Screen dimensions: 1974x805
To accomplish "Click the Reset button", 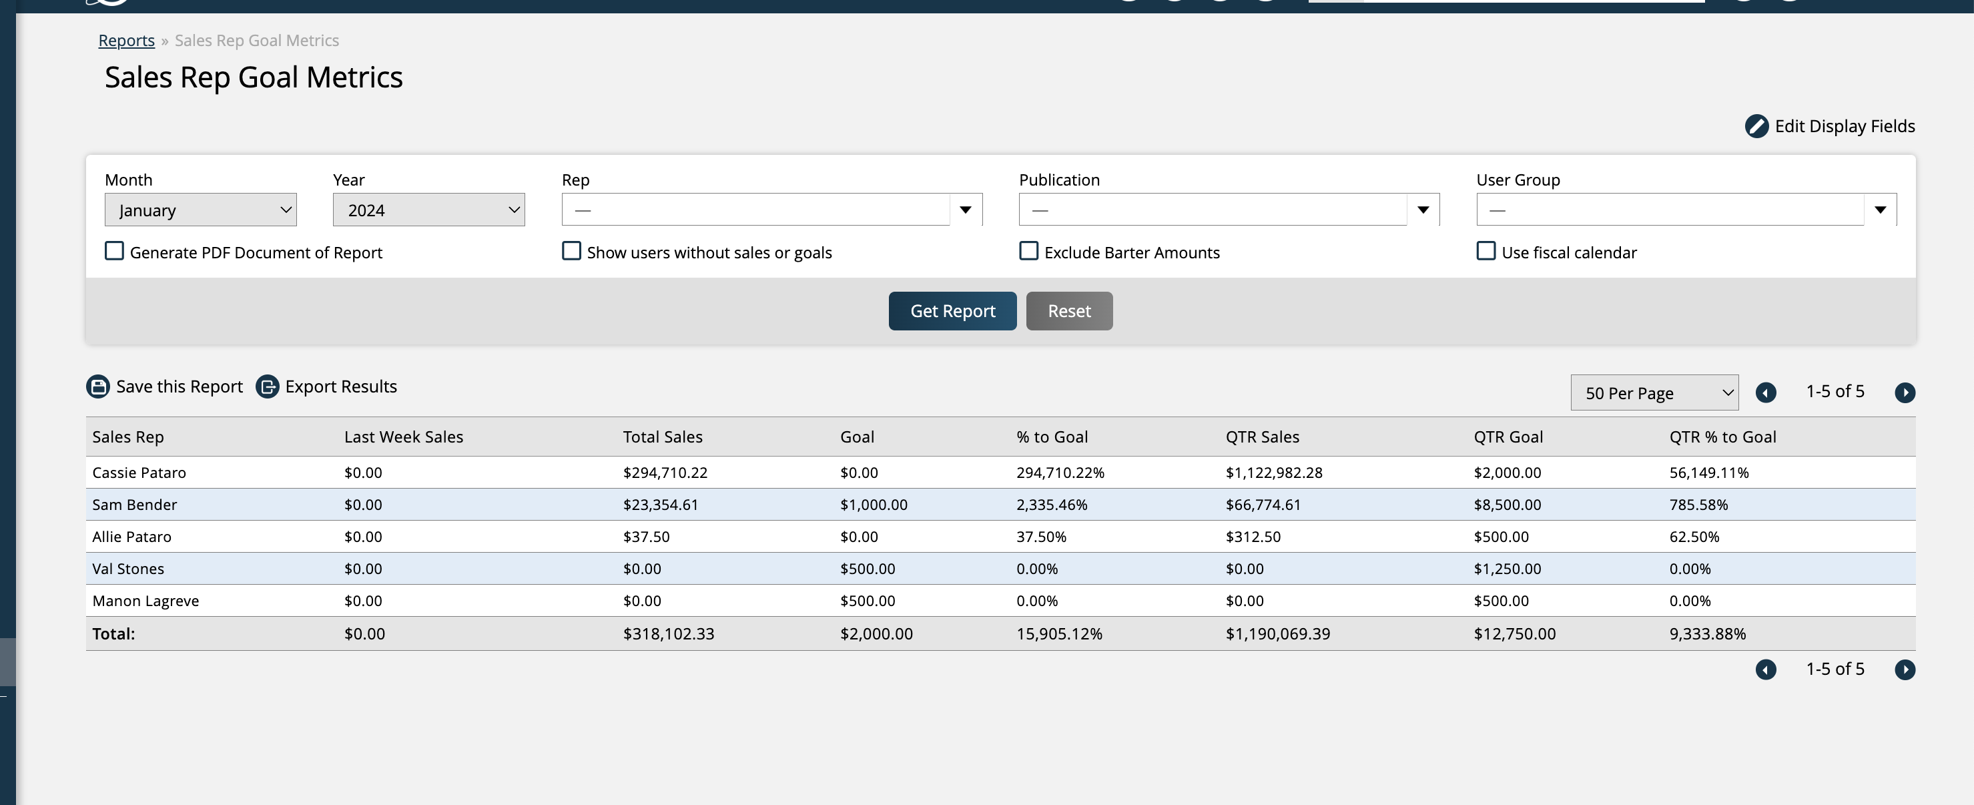I will tap(1069, 311).
